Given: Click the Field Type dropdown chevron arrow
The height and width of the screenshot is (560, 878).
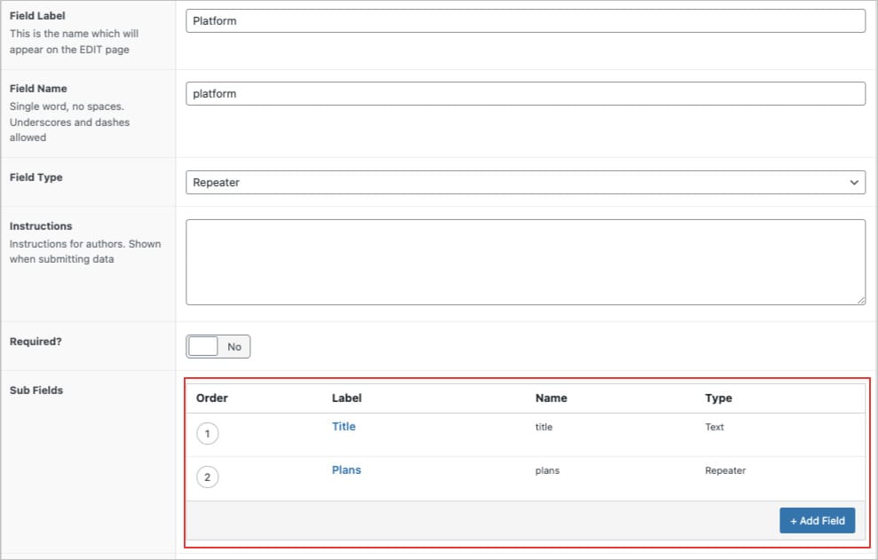Looking at the screenshot, I should point(854,183).
